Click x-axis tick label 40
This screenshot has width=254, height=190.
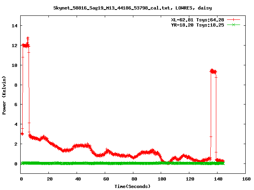click(78, 179)
